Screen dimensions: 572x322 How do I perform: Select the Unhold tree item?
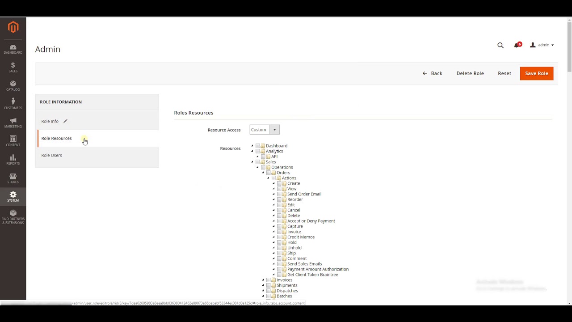point(294,248)
